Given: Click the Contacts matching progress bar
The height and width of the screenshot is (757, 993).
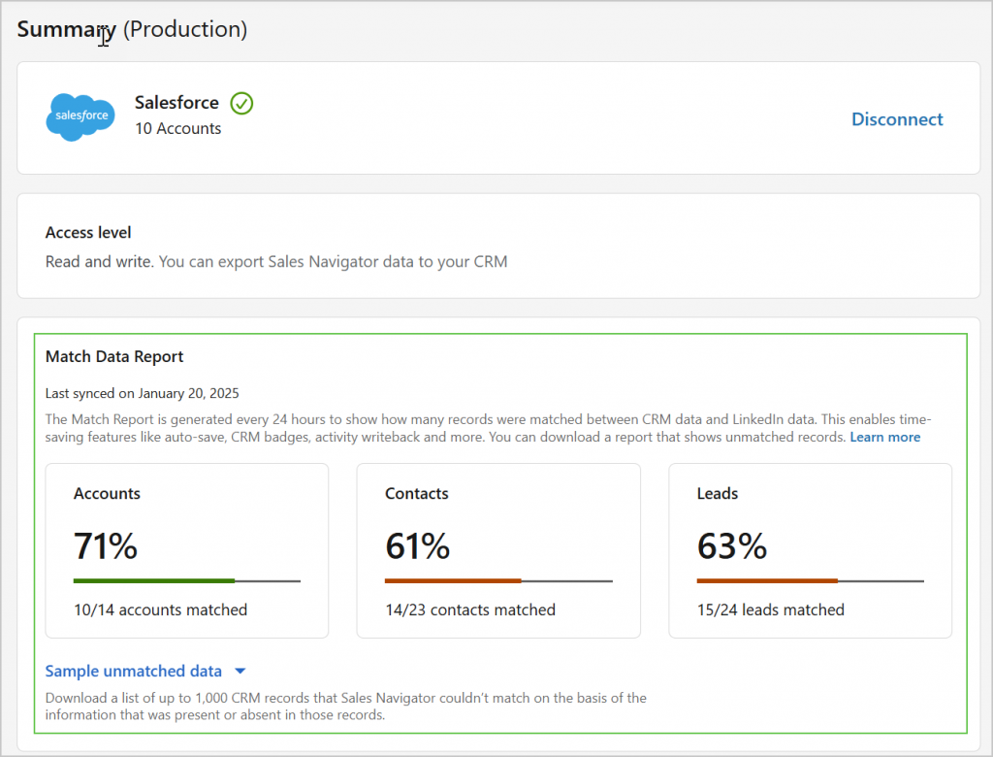Looking at the screenshot, I should (x=498, y=580).
